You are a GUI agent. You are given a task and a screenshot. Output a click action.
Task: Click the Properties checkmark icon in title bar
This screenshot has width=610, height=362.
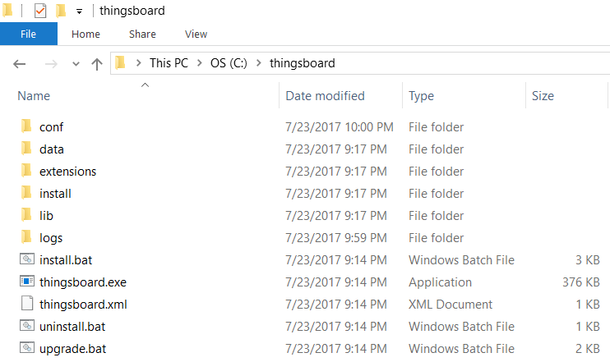40,11
